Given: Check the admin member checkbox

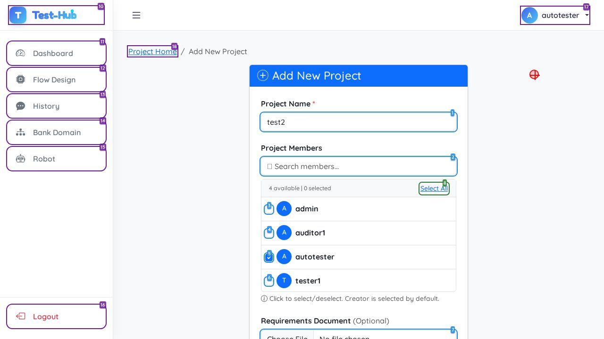Looking at the screenshot, I should [x=269, y=209].
